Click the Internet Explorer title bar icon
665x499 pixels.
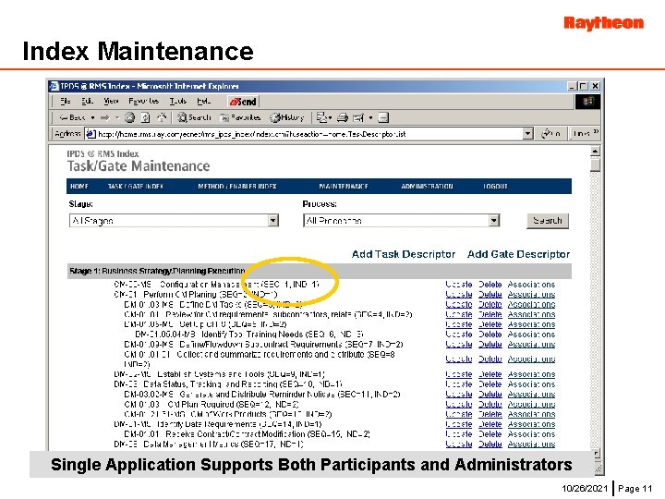54,86
